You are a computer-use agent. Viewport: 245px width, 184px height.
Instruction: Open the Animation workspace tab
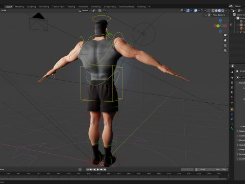coord(83,7)
